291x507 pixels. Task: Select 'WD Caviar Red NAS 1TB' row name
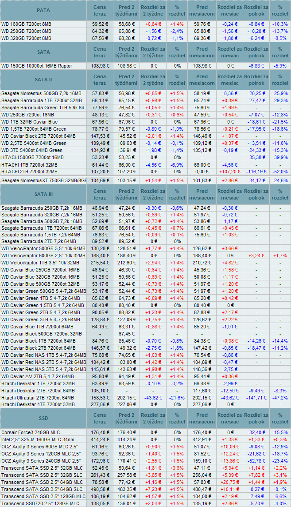(x=43, y=355)
